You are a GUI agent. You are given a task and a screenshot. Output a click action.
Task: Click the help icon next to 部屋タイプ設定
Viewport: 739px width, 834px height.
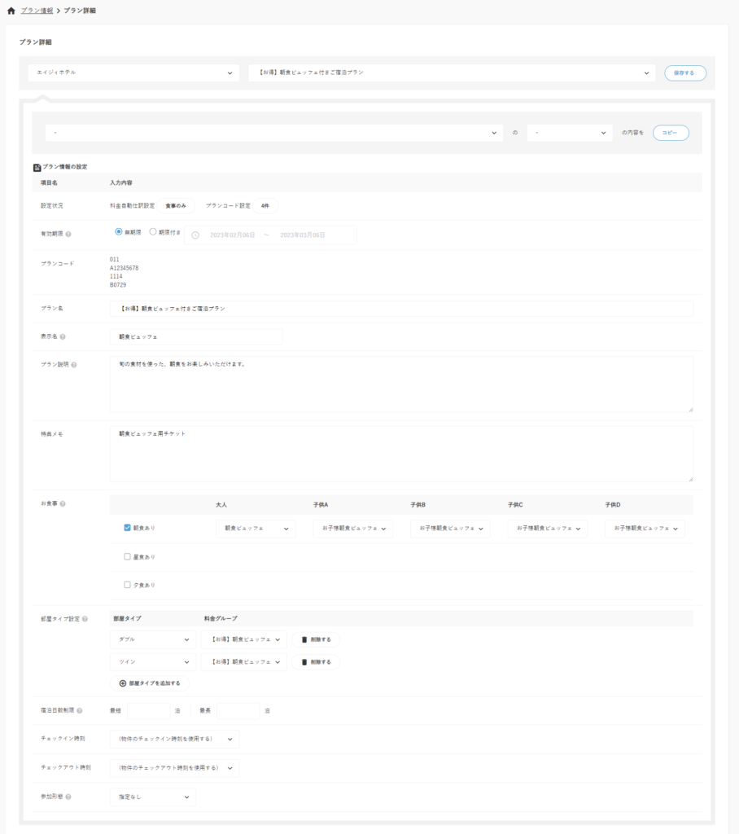[85, 619]
